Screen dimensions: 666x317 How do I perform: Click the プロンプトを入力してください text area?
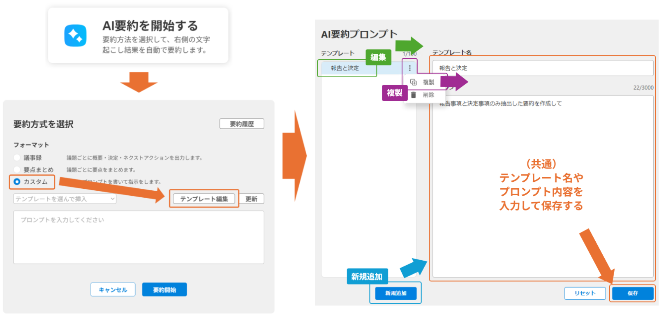(x=139, y=237)
